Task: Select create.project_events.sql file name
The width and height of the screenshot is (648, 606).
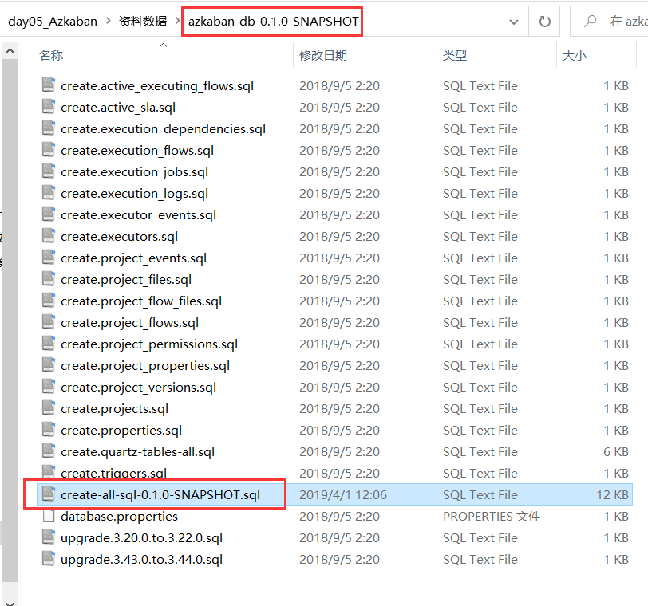Action: [133, 258]
